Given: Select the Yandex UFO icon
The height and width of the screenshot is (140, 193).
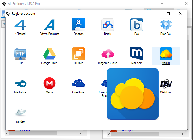Looking at the screenshot, I should [20, 113].
